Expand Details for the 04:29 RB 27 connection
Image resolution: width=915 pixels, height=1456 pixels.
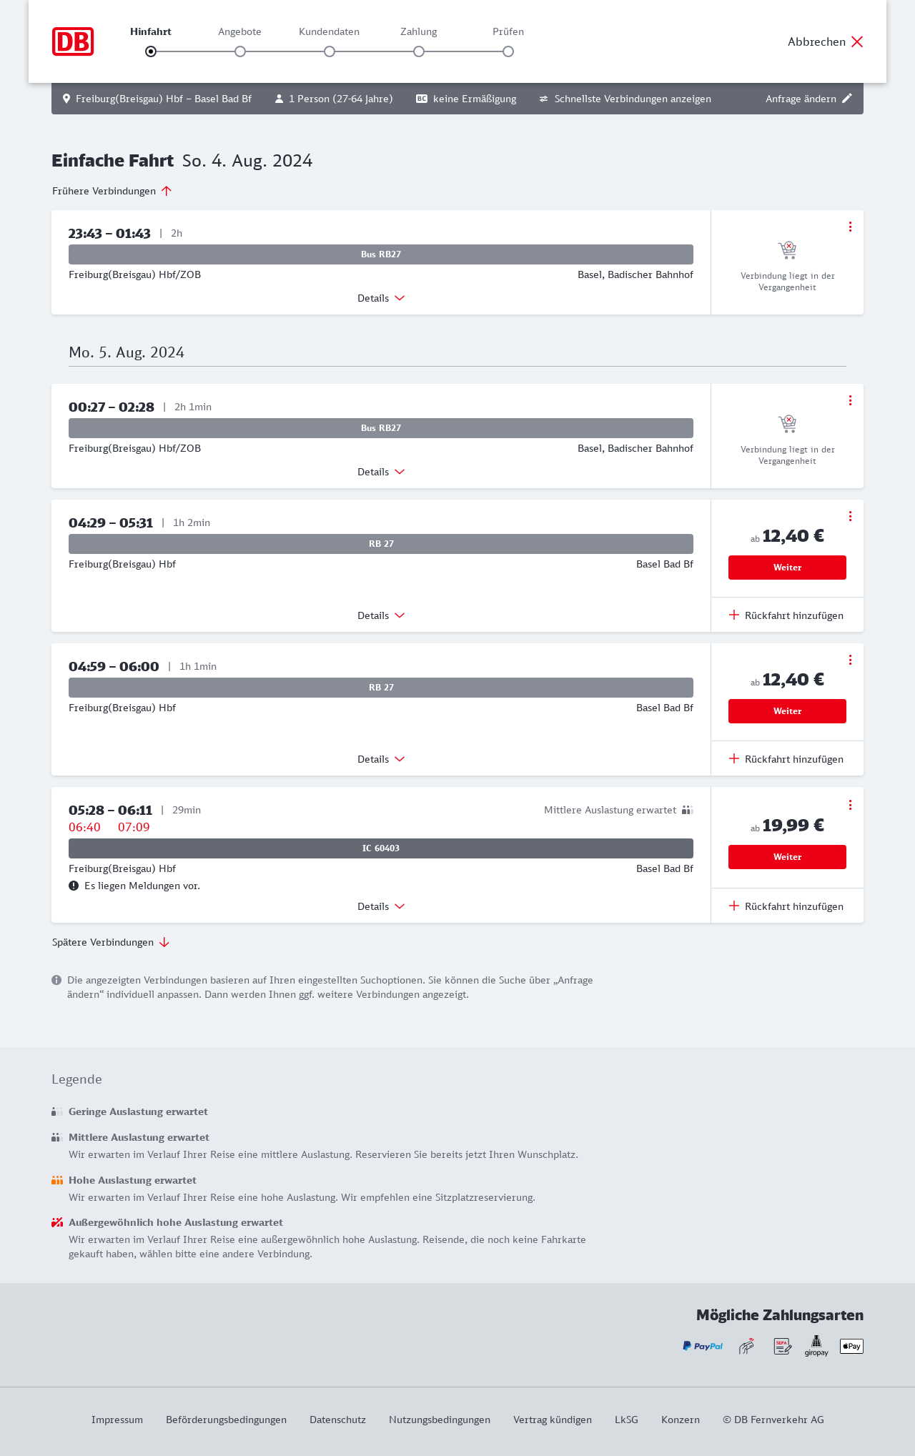point(381,615)
